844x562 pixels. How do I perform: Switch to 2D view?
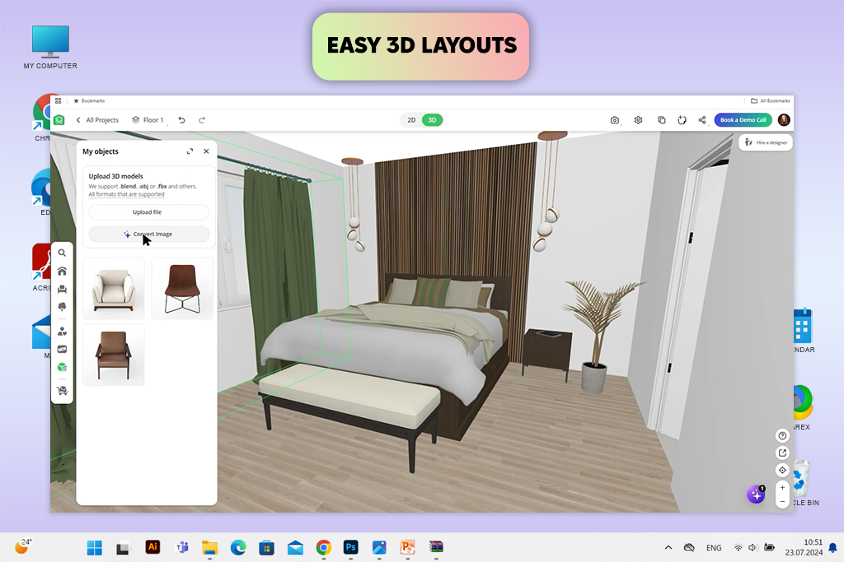pos(411,120)
